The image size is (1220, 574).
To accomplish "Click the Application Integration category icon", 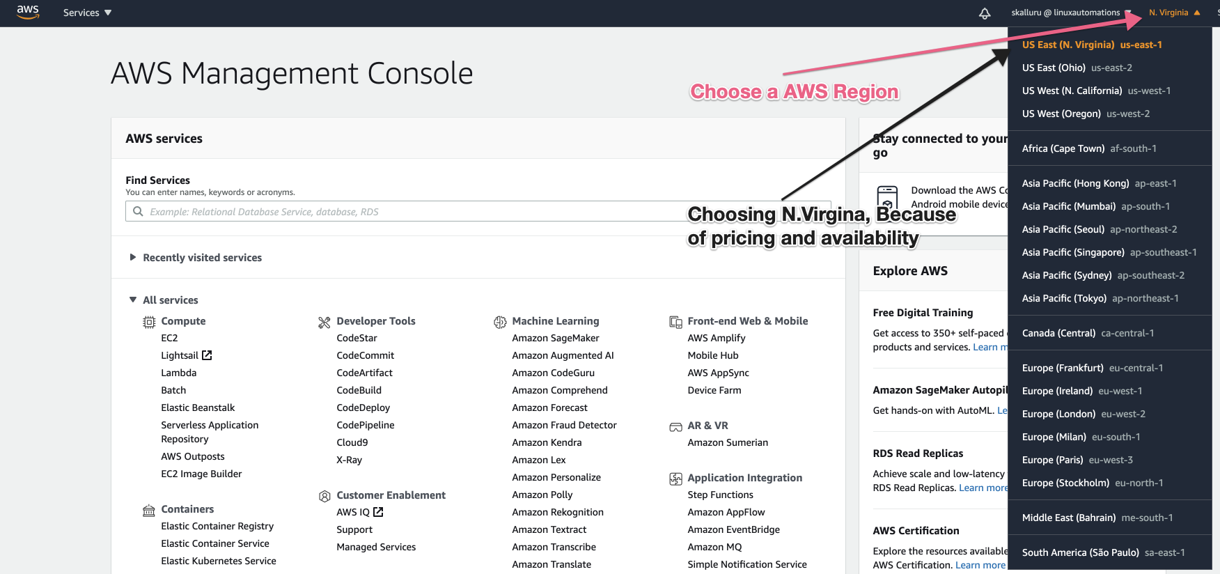I will coord(675,479).
